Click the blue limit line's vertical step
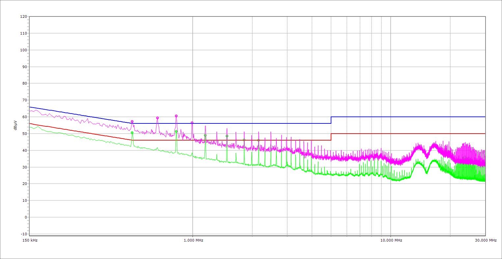Screen dimensions: 502x259 [331, 120]
